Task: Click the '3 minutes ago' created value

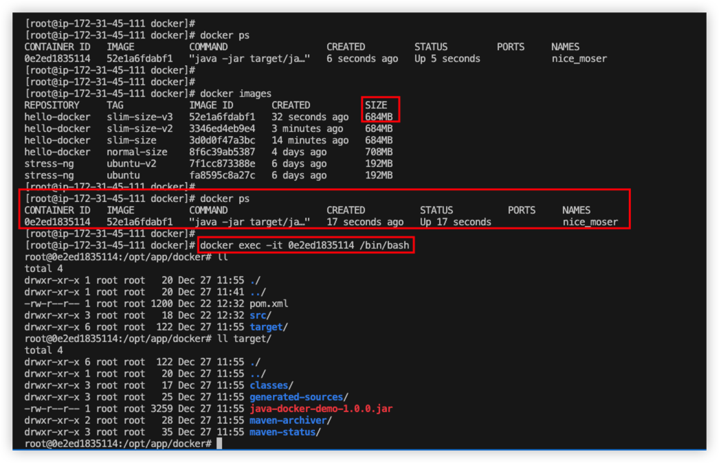Action: tap(307, 128)
